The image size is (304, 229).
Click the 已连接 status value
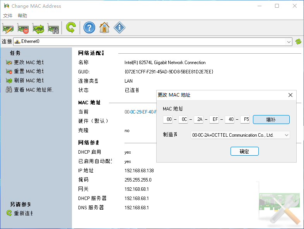point(132,90)
